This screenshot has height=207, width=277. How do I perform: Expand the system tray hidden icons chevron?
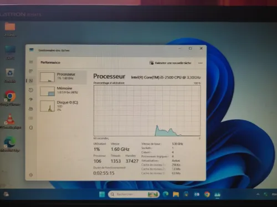point(258,194)
